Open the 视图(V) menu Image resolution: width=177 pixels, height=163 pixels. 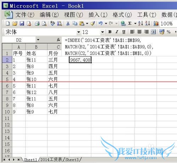click(x=74, y=15)
